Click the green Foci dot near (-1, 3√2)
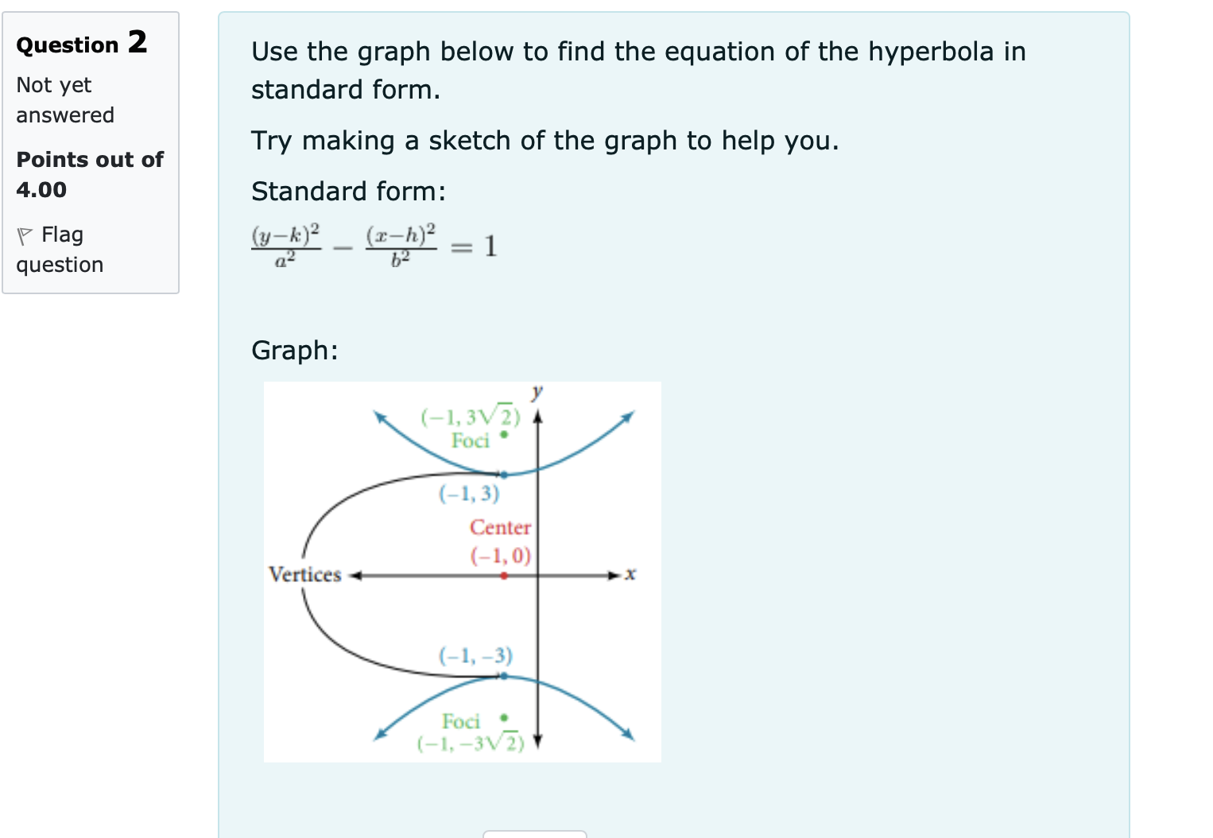The height and width of the screenshot is (838, 1213). coord(504,436)
